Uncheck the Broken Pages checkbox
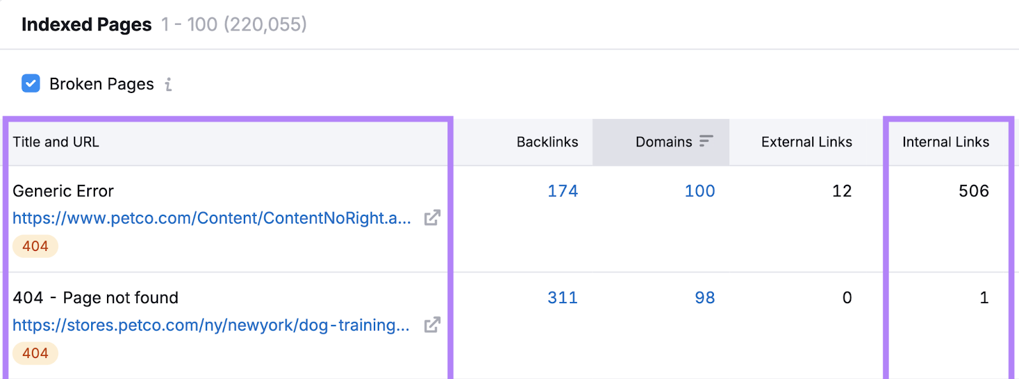 click(x=31, y=83)
